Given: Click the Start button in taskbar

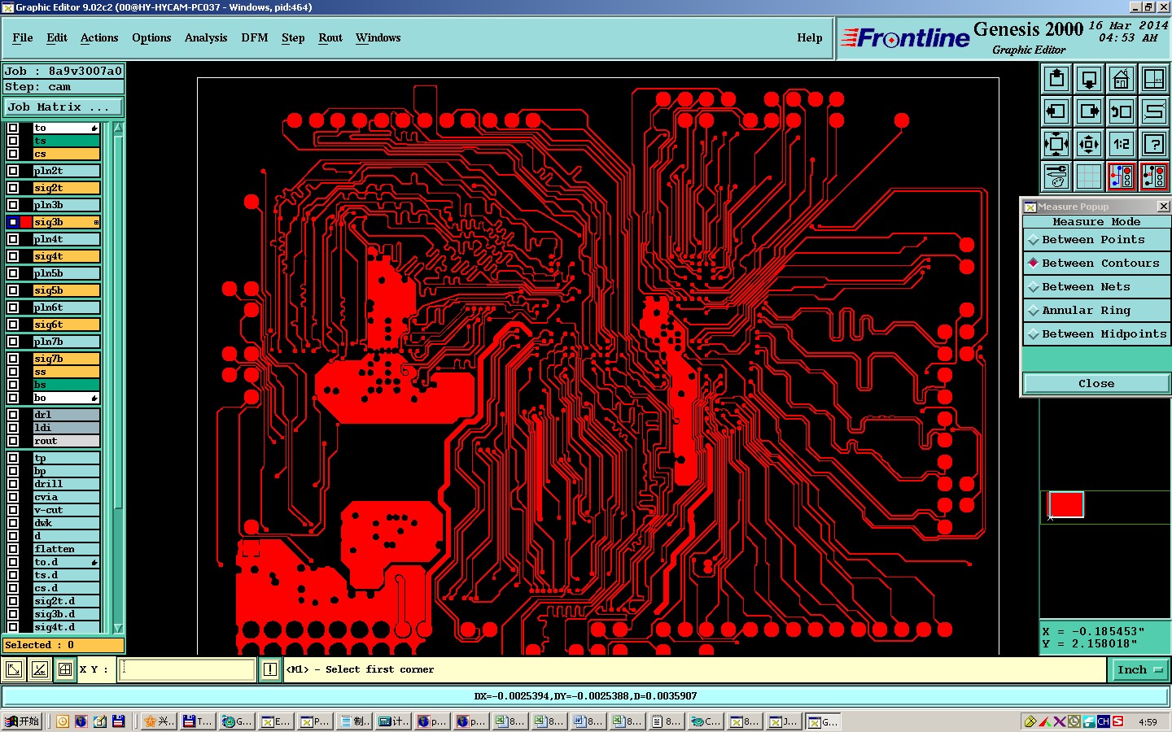Looking at the screenshot, I should [22, 721].
